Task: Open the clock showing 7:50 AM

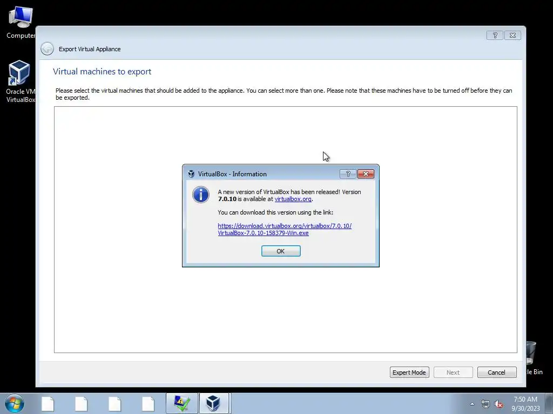Action: pos(525,403)
